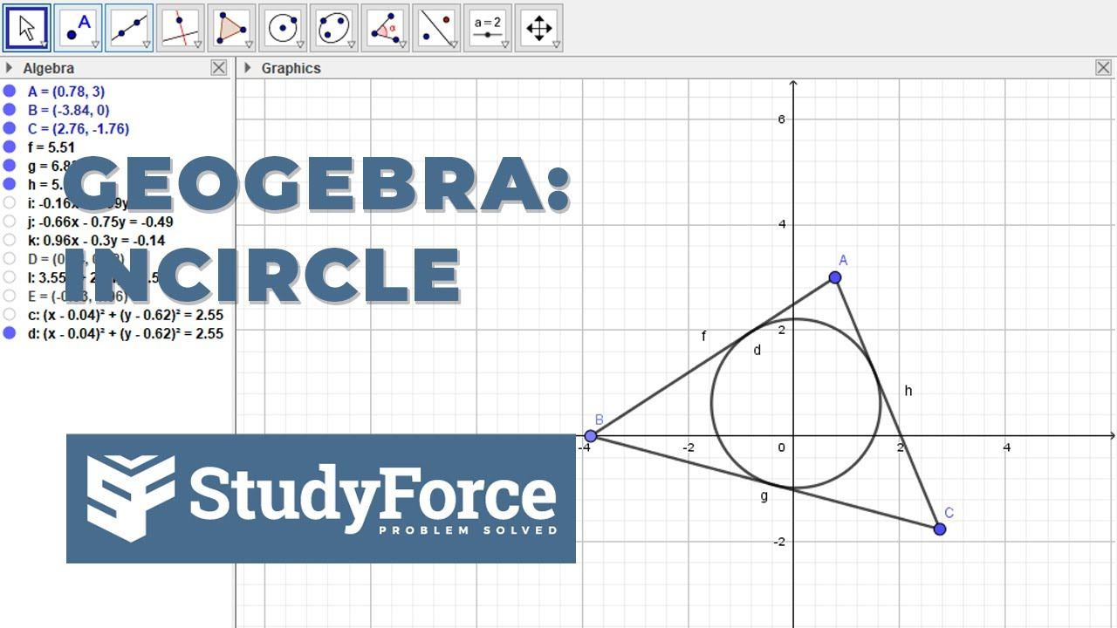Select the k: 0.96x - 0.3y = -0.14 entry
Screen dimensions: 1117x628
[96, 241]
